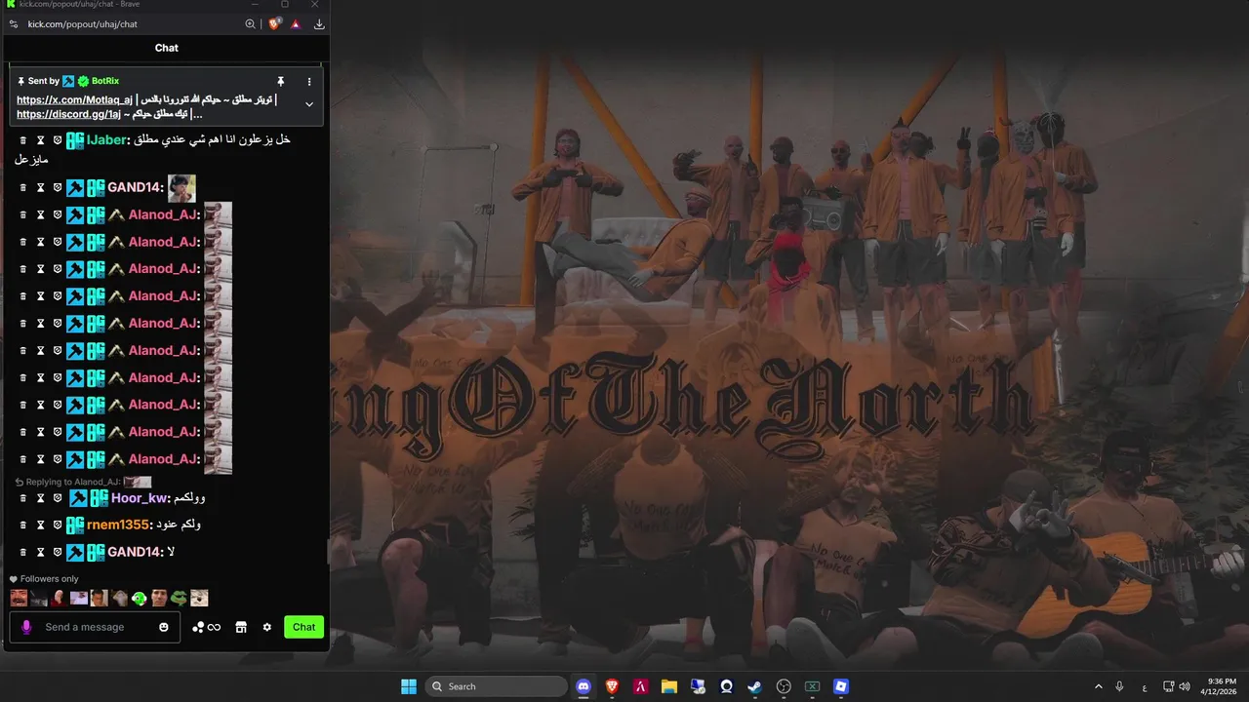Viewport: 1249px width, 702px height.
Task: Click the zoom magnifier in address bar
Action: click(251, 24)
